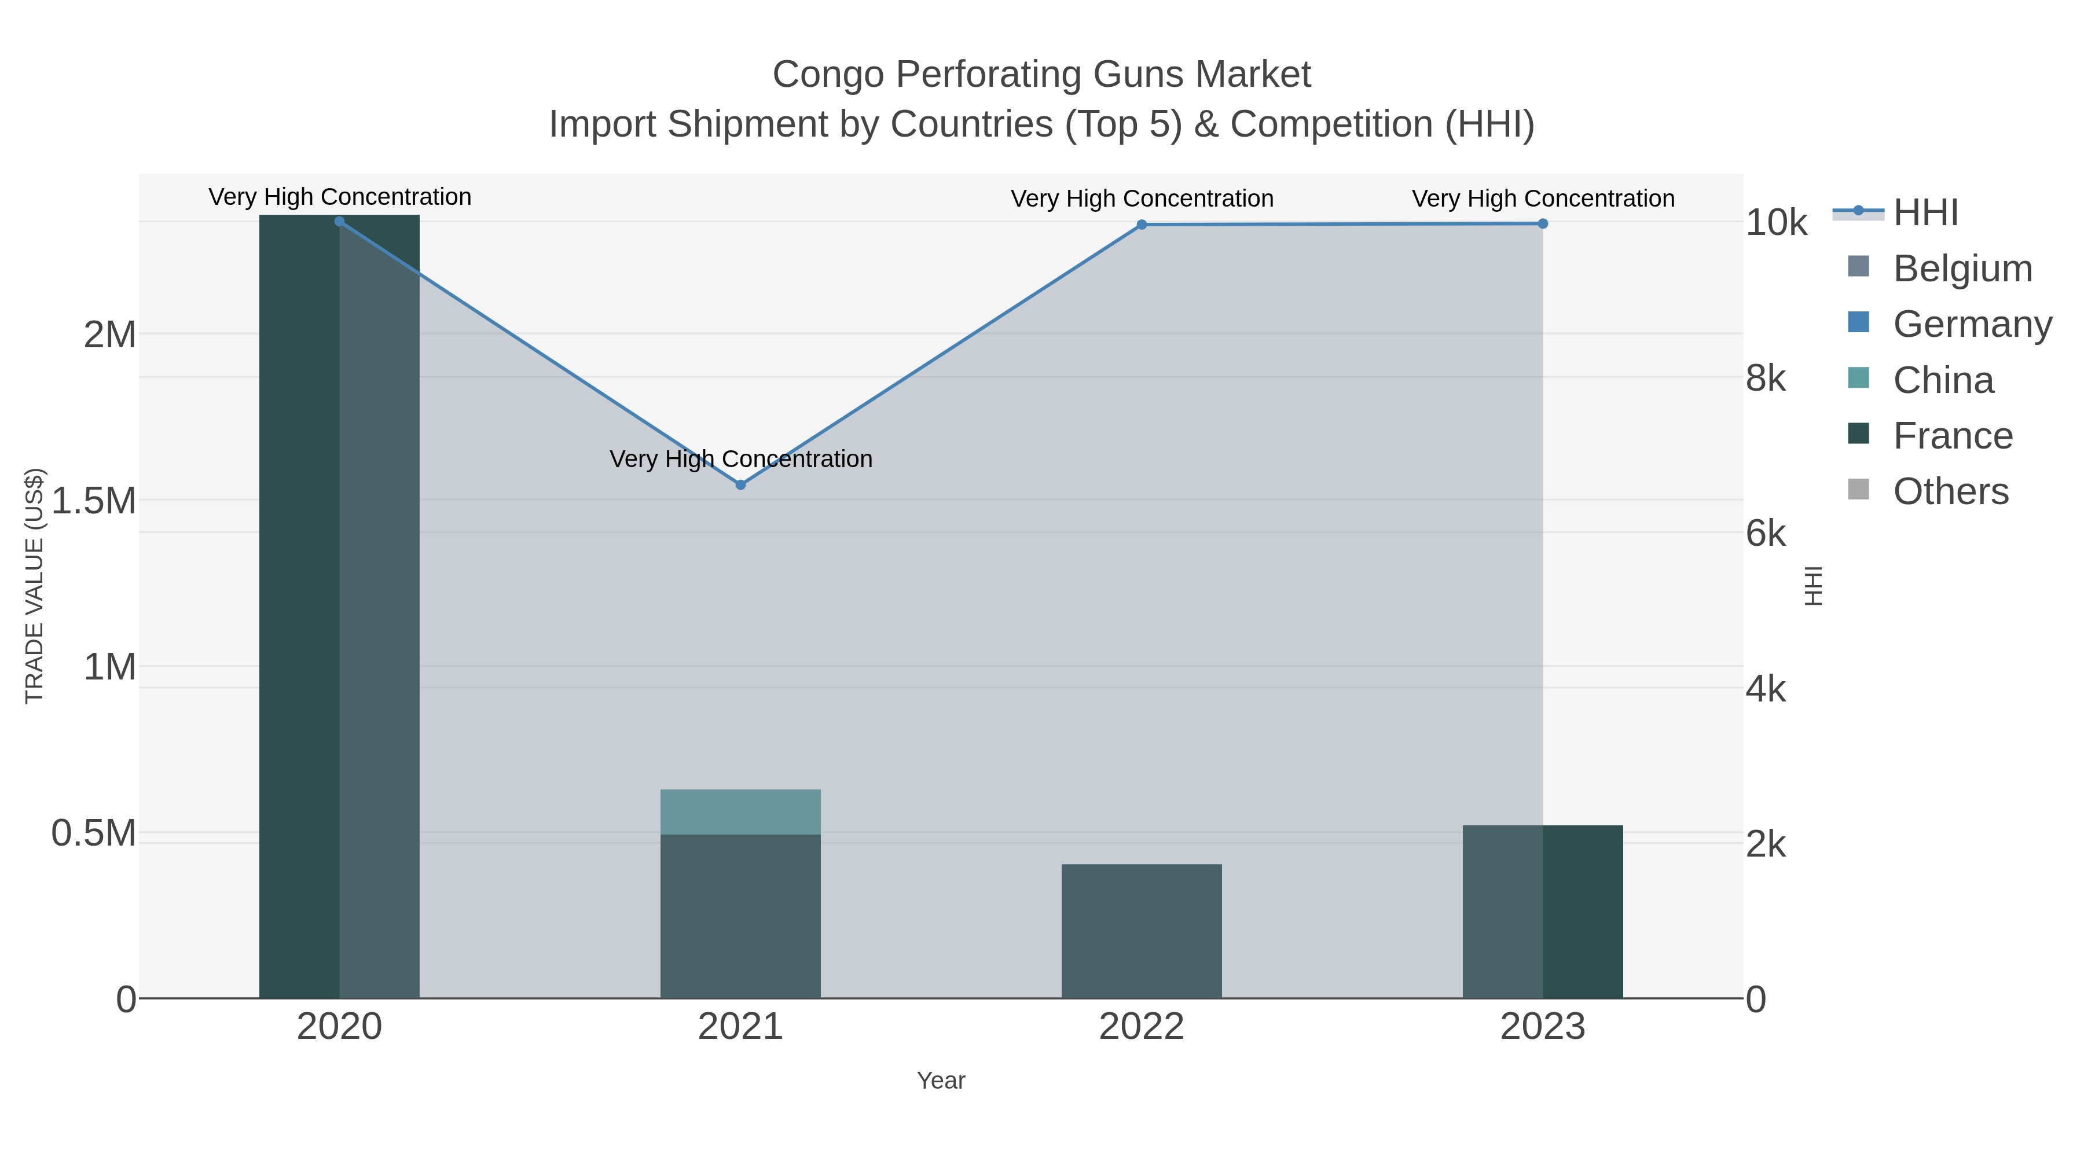
Task: Click the Belgium color swatch in the legend
Action: pyautogui.click(x=1859, y=266)
